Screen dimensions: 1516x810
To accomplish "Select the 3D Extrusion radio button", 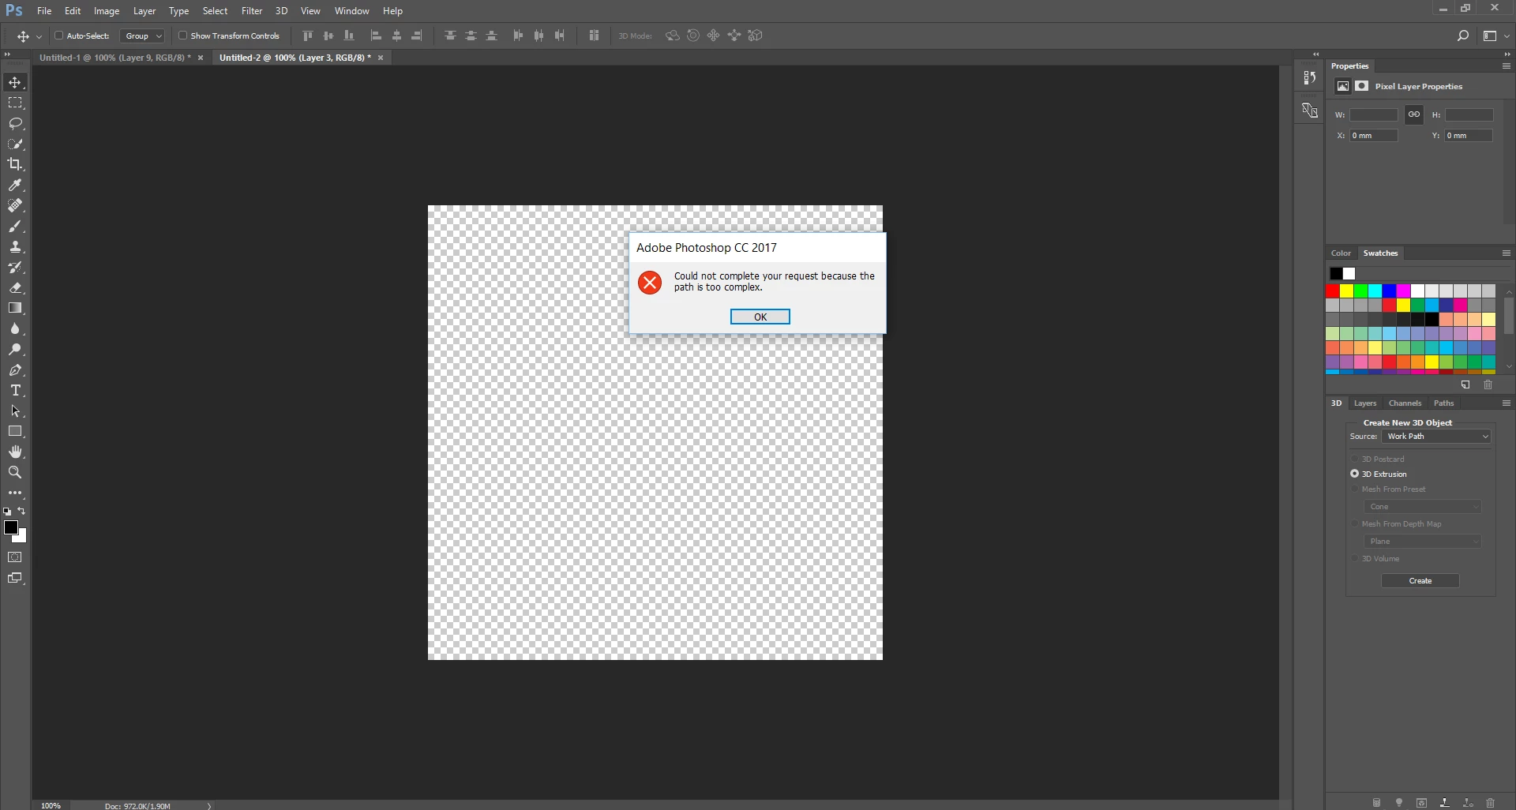I will pos(1355,474).
